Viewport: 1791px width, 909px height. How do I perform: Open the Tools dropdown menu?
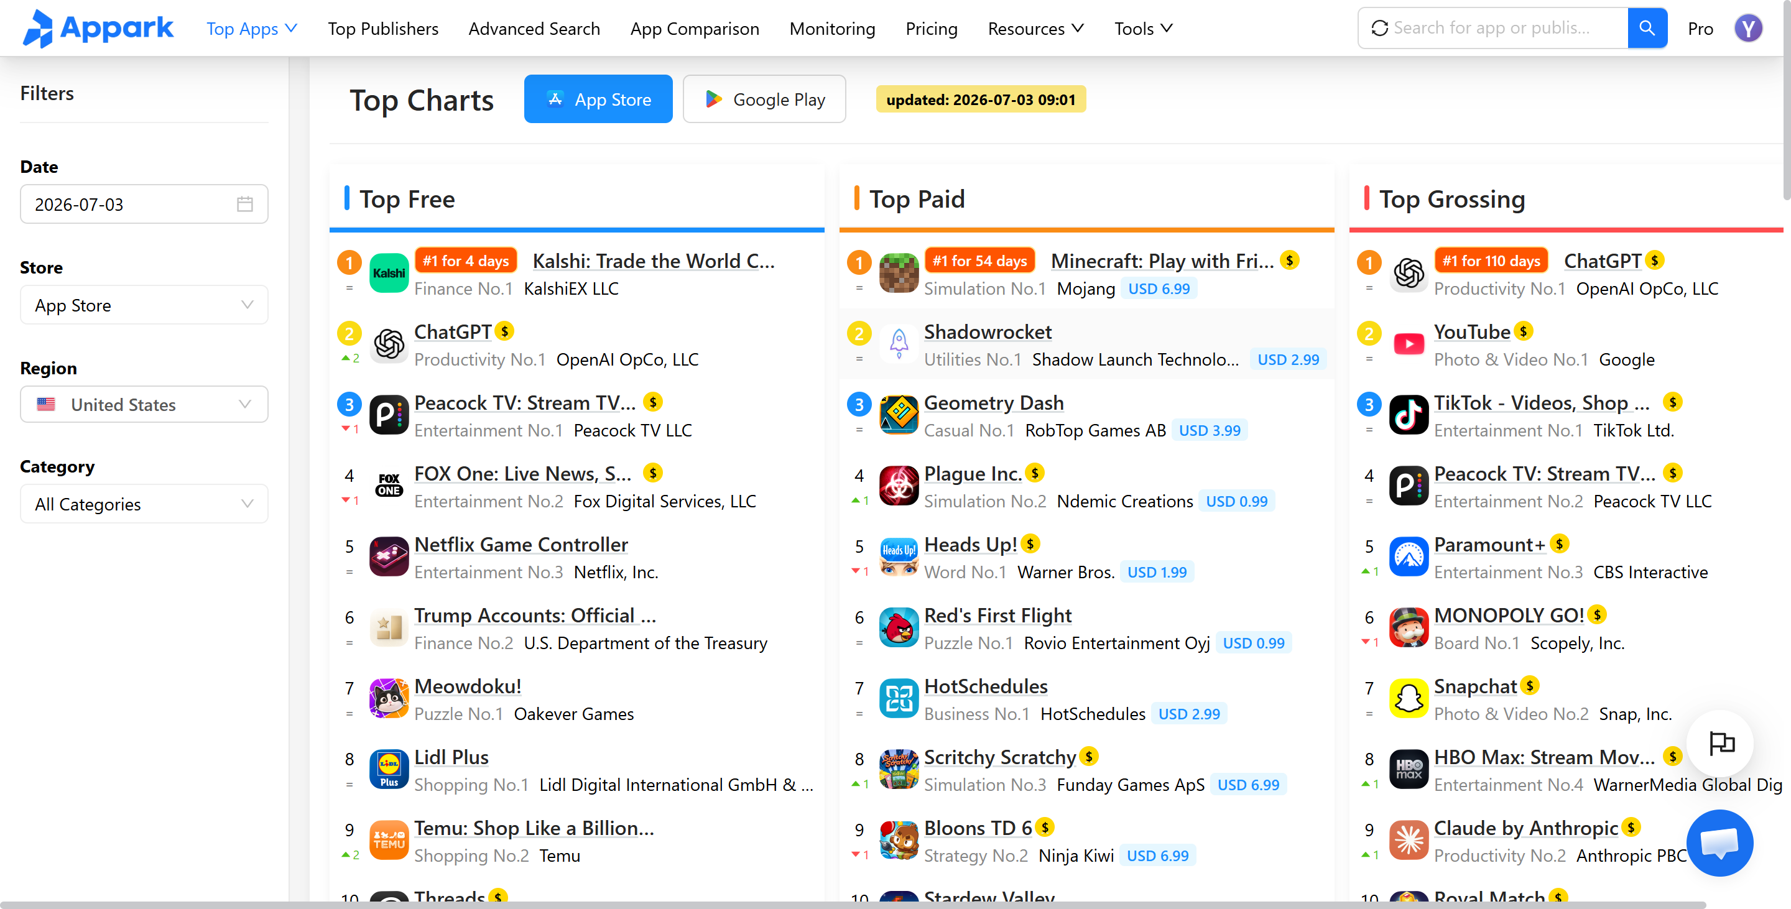click(1143, 29)
